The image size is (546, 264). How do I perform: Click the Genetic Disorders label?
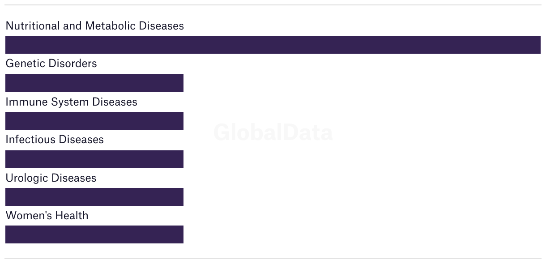pos(51,64)
